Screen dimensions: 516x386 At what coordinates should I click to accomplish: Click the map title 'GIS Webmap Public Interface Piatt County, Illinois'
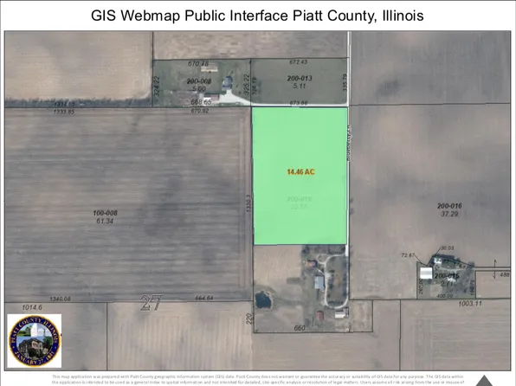tap(257, 16)
